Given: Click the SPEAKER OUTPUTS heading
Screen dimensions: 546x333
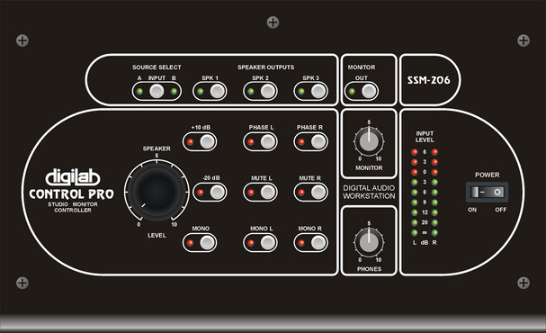Looking at the screenshot, I should [266, 67].
